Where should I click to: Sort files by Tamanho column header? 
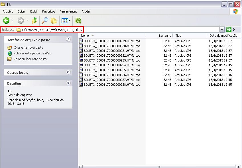(165, 36)
